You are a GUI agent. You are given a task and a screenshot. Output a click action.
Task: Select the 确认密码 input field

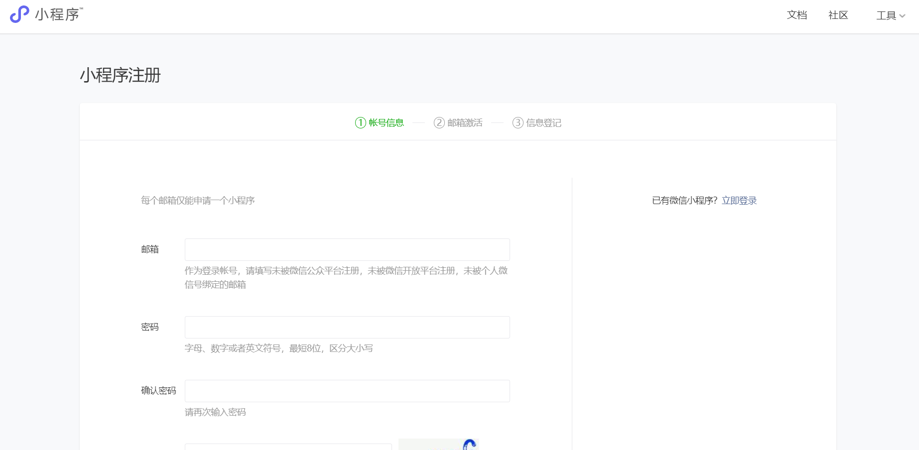(x=347, y=391)
